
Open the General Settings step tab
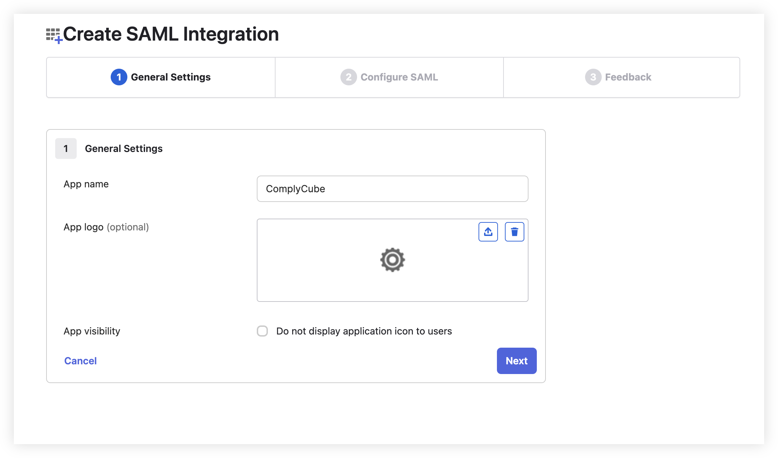[x=170, y=77]
